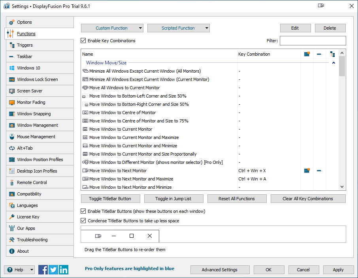Click the Remote Control icon
The width and height of the screenshot is (358, 278).
[x=12, y=182]
